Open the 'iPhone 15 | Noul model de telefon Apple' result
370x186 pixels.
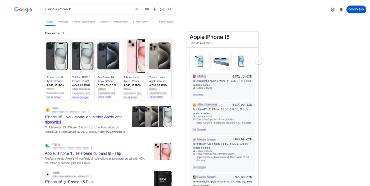(83, 120)
